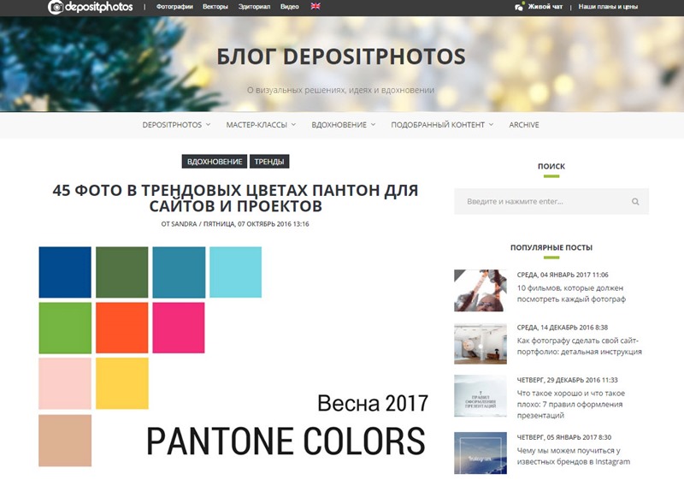The image size is (684, 480).
Task: Click author name SANDRA
Action: [x=184, y=224]
